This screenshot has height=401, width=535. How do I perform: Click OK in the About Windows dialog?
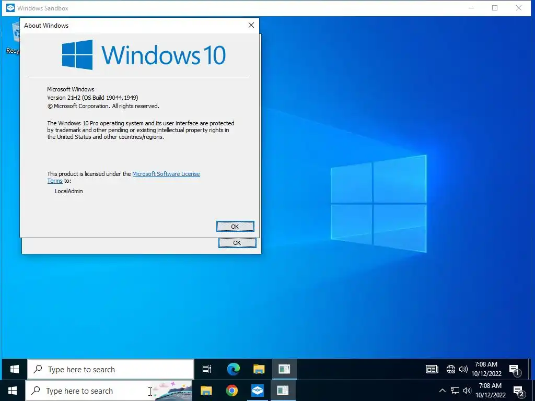[235, 227]
